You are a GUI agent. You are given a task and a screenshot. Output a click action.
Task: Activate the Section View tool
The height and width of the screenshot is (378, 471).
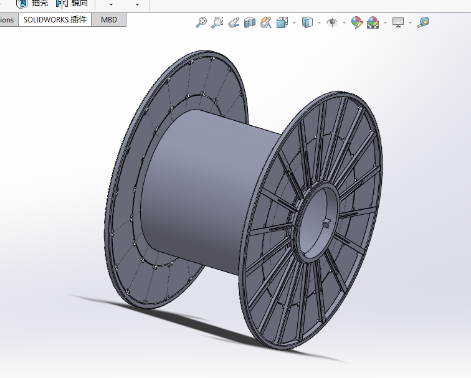click(x=250, y=23)
